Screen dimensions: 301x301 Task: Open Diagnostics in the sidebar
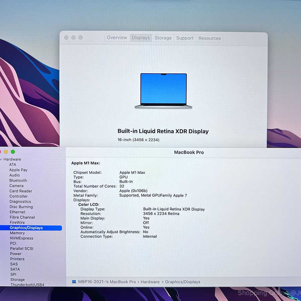click(x=20, y=202)
